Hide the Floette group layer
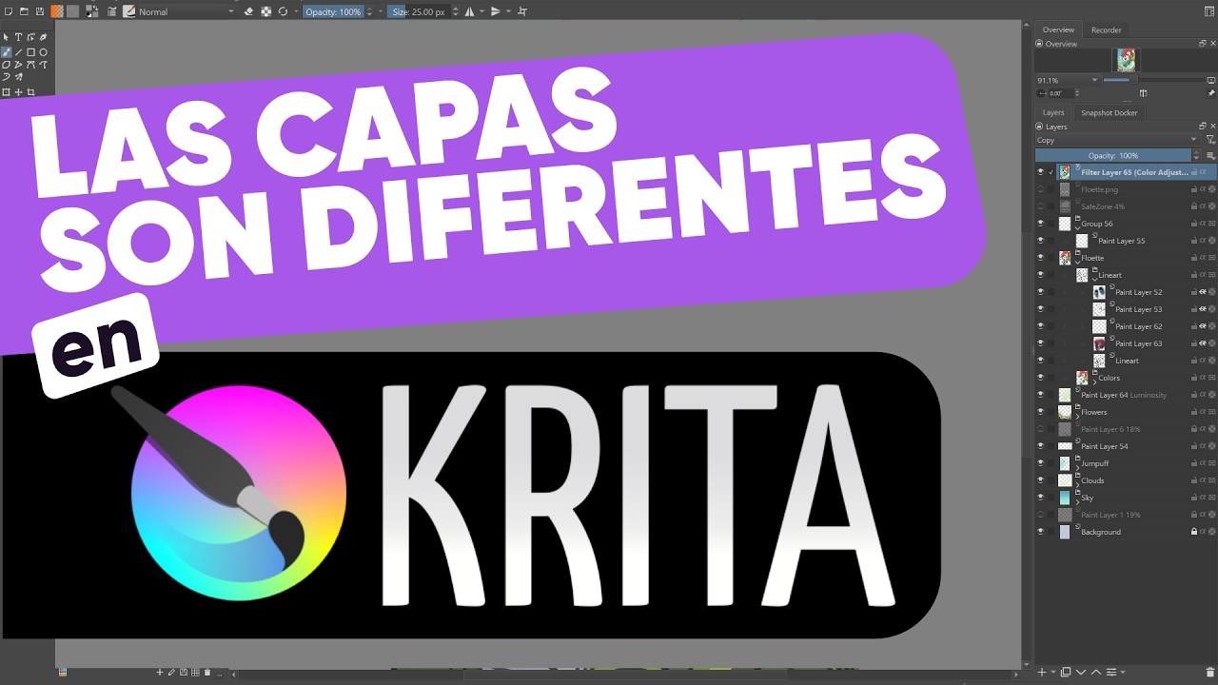The image size is (1218, 685). [x=1040, y=258]
